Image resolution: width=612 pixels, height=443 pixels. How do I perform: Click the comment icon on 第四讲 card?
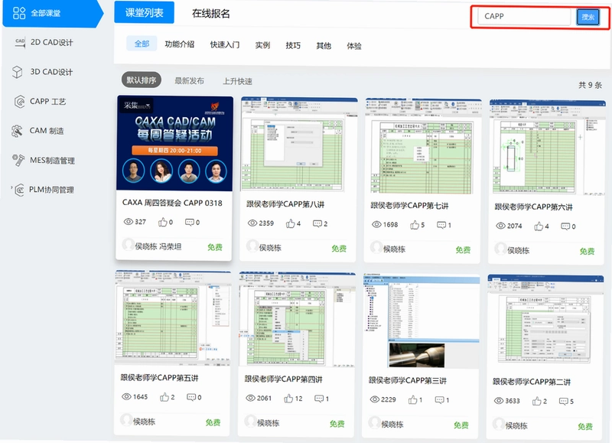click(x=319, y=399)
